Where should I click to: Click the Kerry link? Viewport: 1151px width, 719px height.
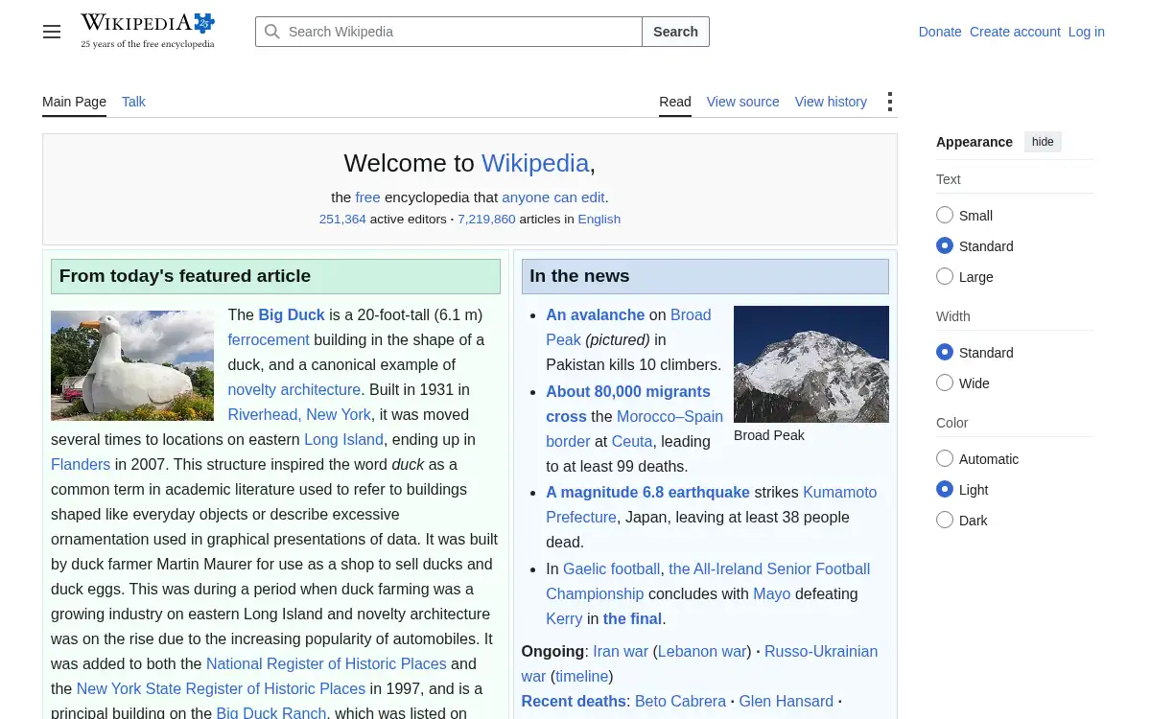[564, 618]
